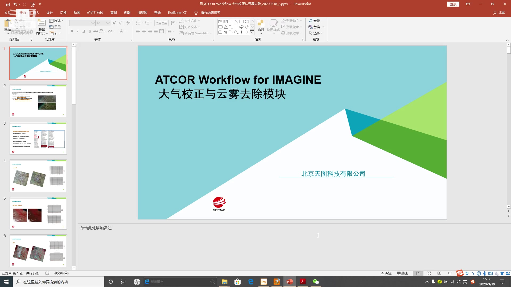Switch to the Design (设计) tab

click(50, 12)
